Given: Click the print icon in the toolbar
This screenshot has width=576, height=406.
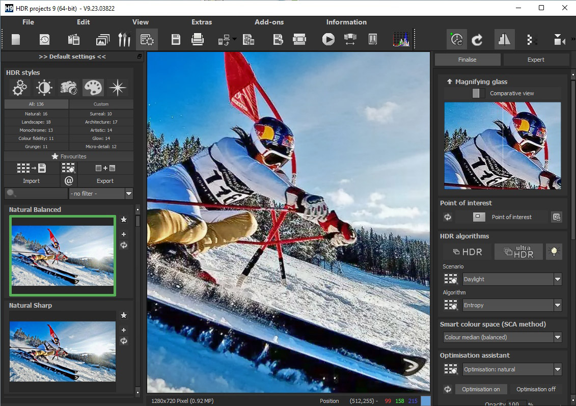Looking at the screenshot, I should point(198,39).
